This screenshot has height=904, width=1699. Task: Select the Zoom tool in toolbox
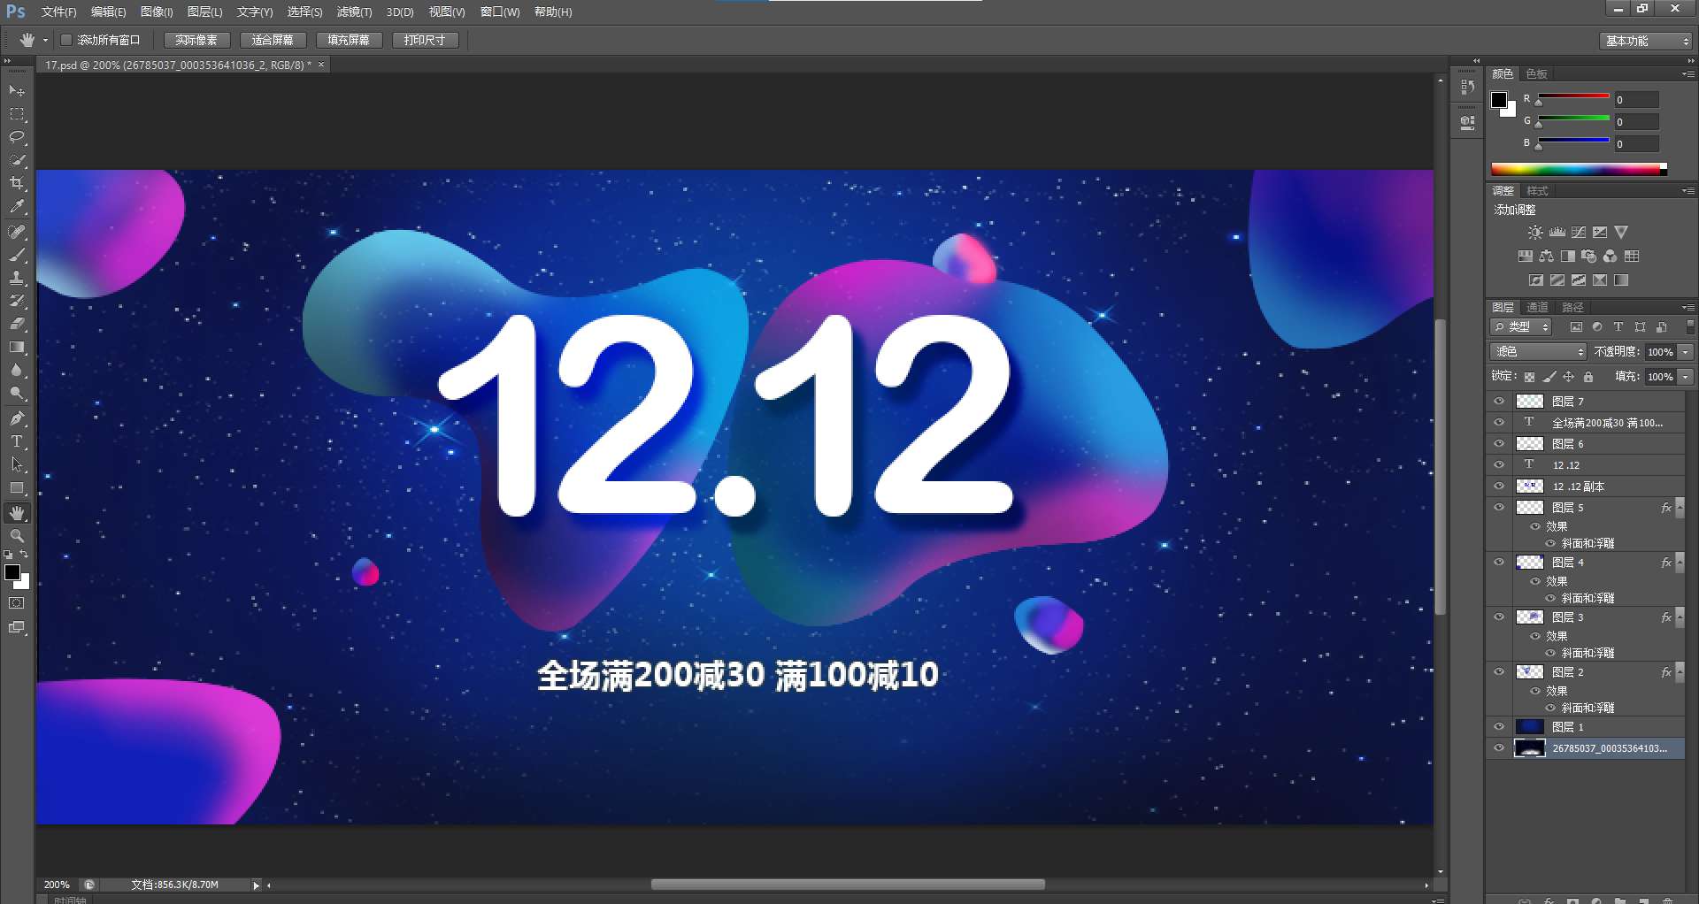[17, 536]
